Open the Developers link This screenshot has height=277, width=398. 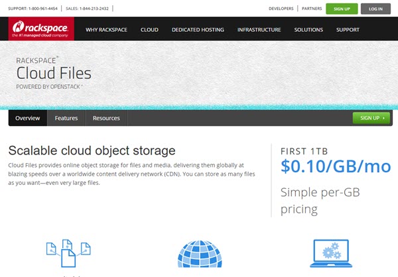281,9
